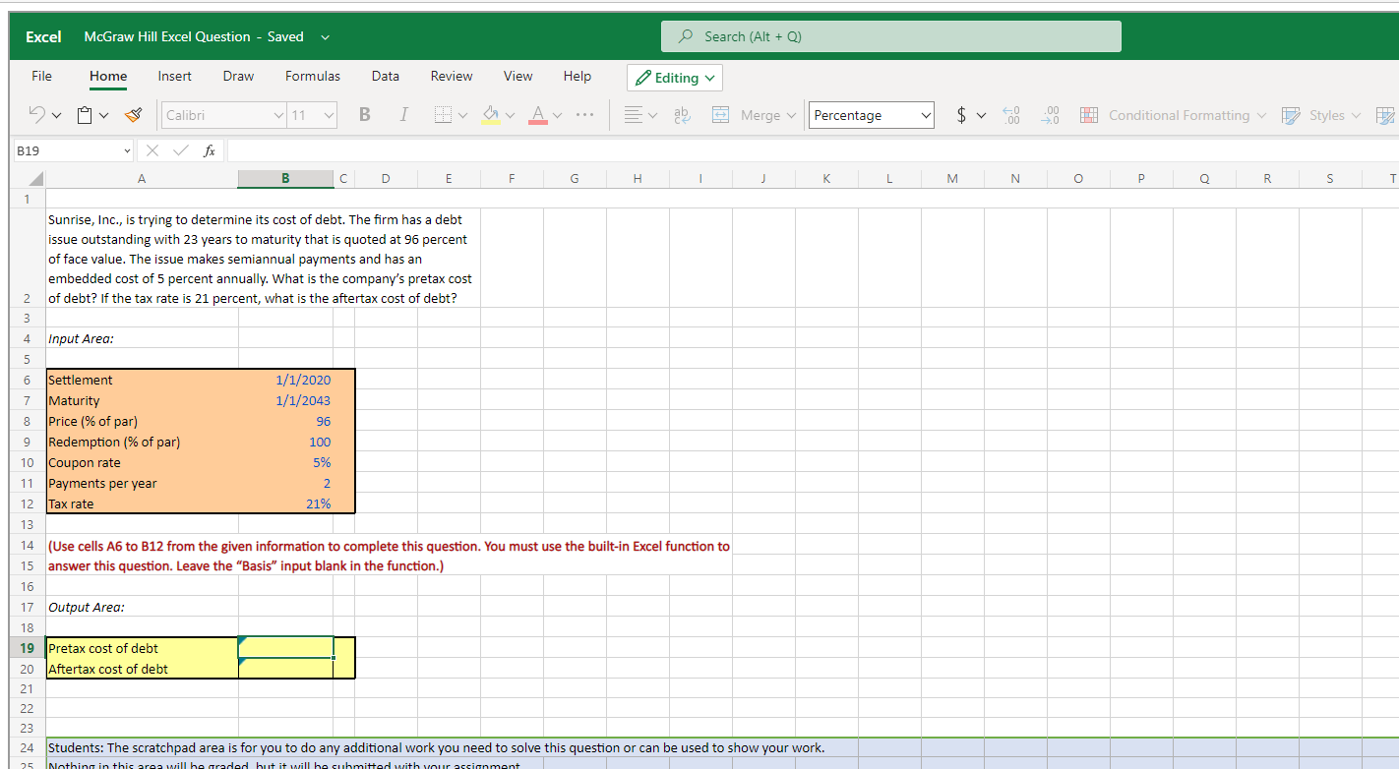
Task: Choose a fill color from the highlight swatch
Action: (x=491, y=114)
